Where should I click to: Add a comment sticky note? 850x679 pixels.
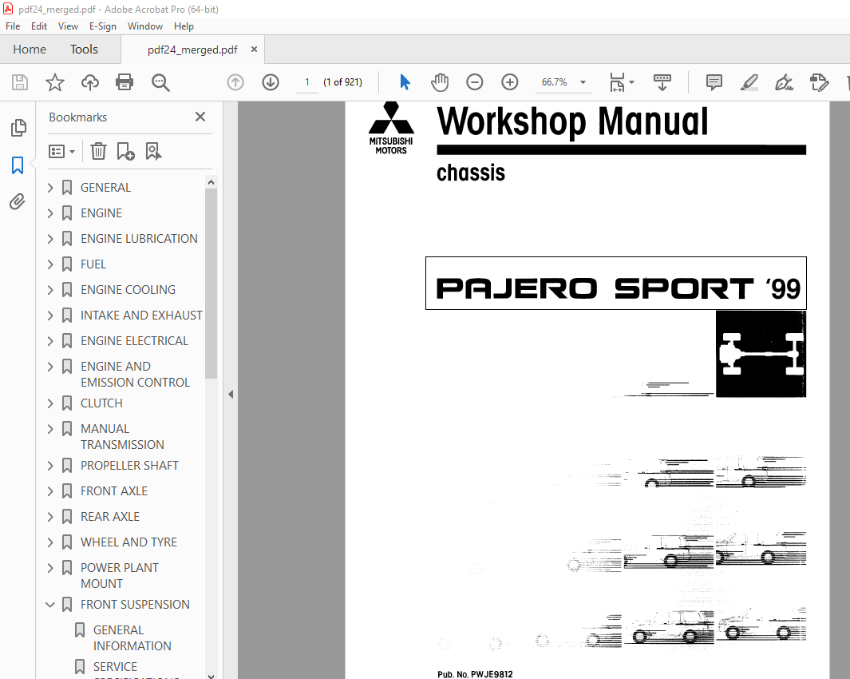click(x=714, y=82)
